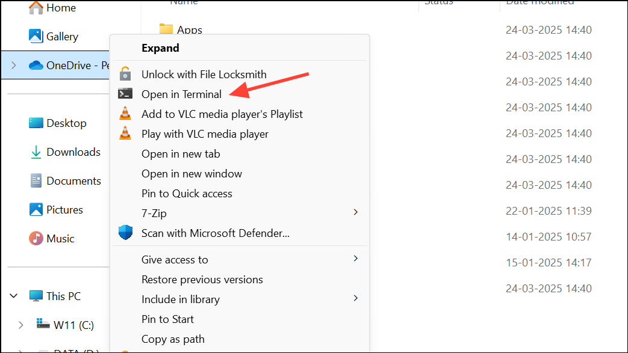The height and width of the screenshot is (353, 628).
Task: Click the File Locksmith padlock icon
Action: (125, 74)
